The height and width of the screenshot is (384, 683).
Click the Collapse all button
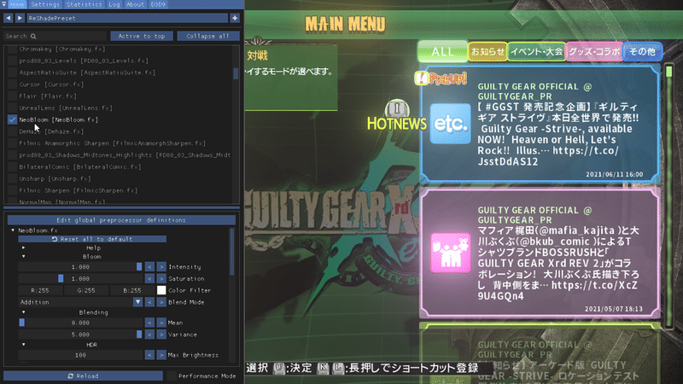pyautogui.click(x=207, y=36)
